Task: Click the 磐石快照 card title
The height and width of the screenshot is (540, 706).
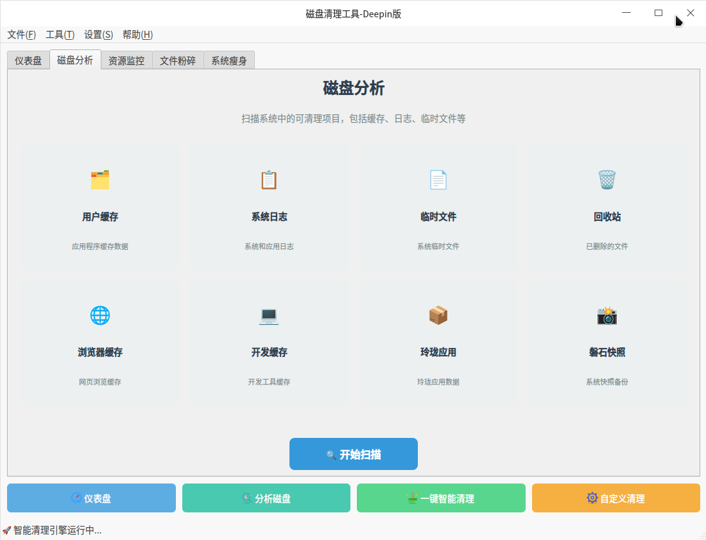Action: pyautogui.click(x=607, y=353)
